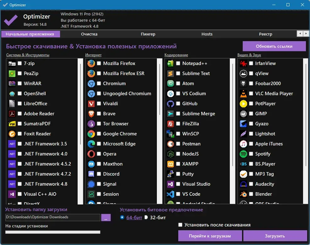
Task: Click the VLC Media Player cone icon
Action: click(243, 94)
